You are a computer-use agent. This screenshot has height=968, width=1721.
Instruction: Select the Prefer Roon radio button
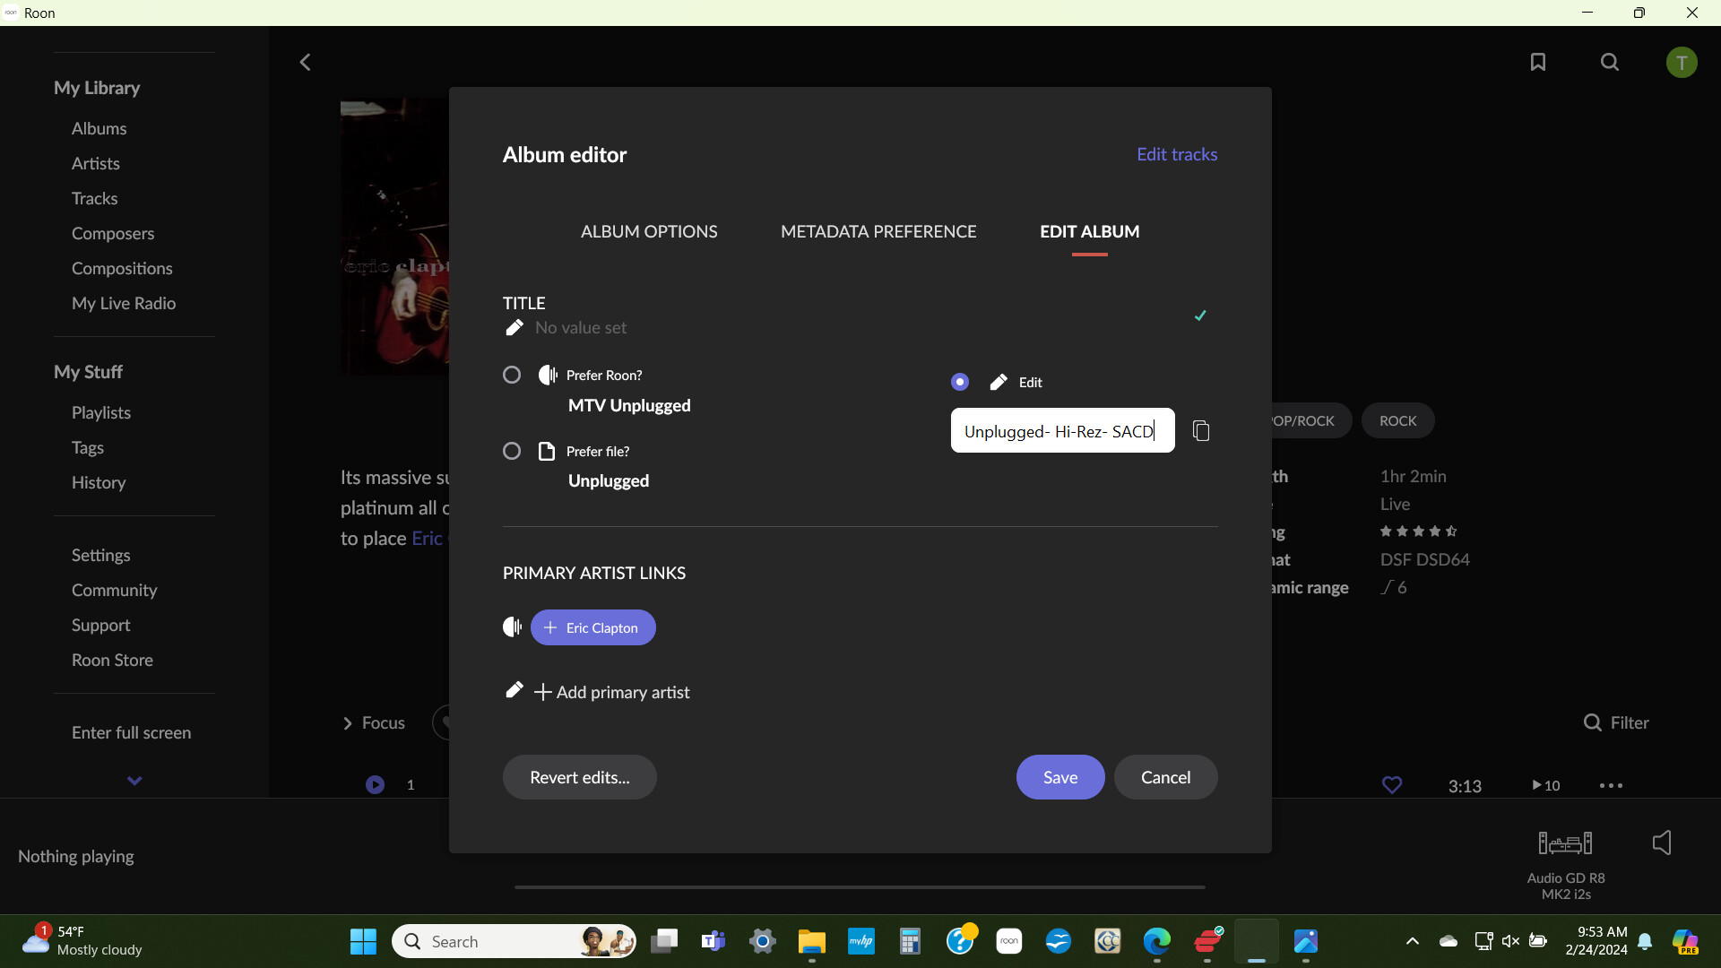(x=512, y=375)
